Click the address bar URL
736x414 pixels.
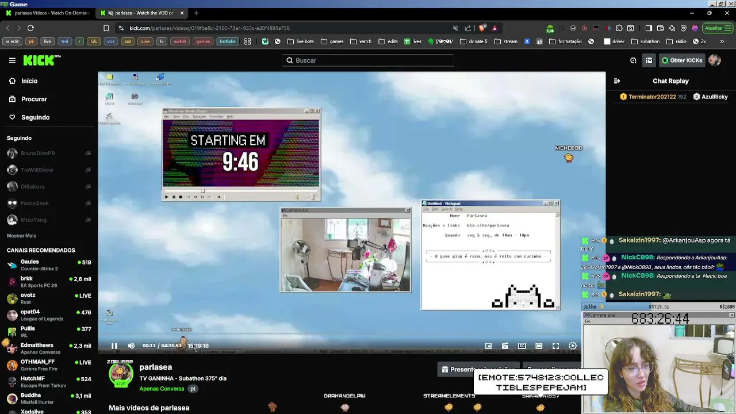pyautogui.click(x=209, y=28)
